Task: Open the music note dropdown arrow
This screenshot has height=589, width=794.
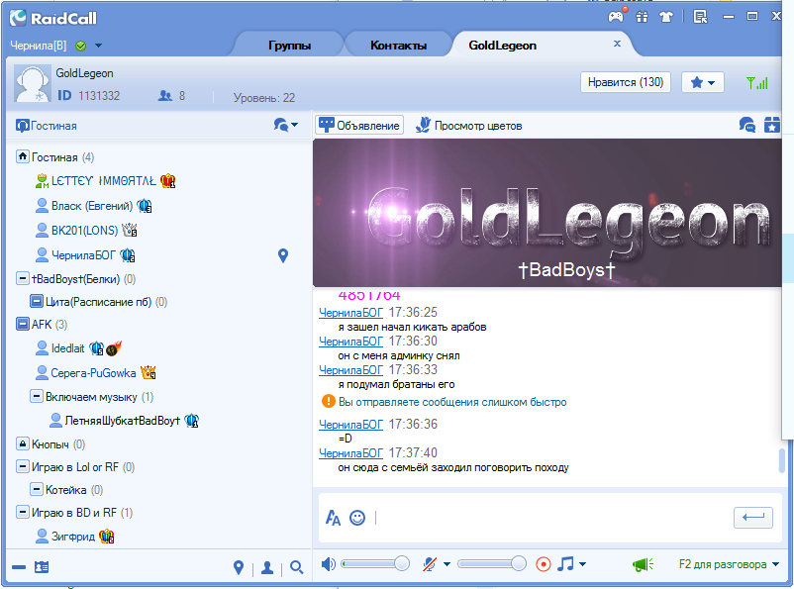Action: (582, 564)
